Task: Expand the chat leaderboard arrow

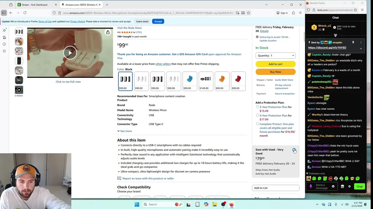Action: coord(335,35)
